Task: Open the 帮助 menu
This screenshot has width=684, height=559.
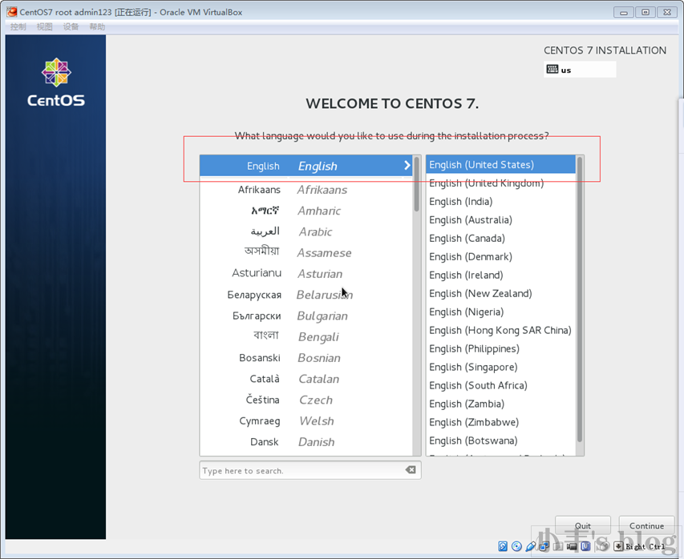Action: point(97,27)
